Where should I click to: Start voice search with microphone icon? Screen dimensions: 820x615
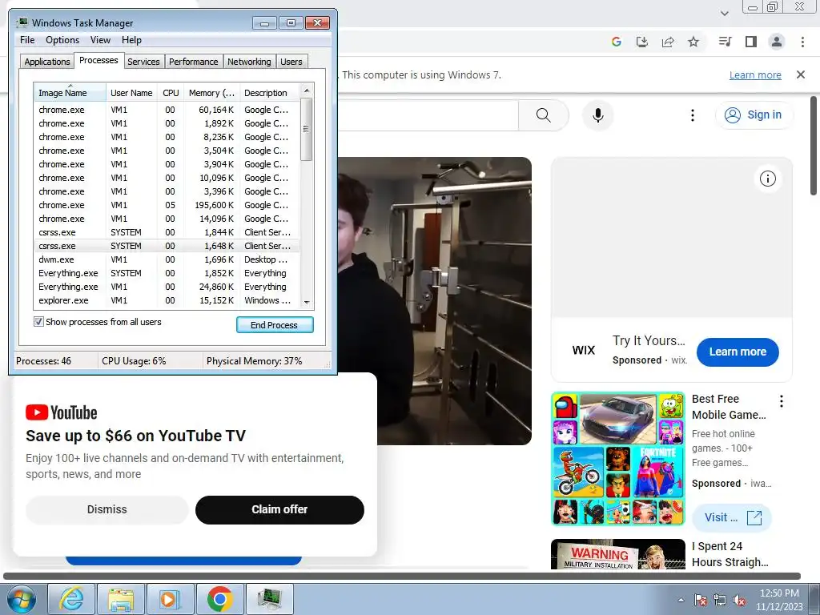click(x=597, y=115)
